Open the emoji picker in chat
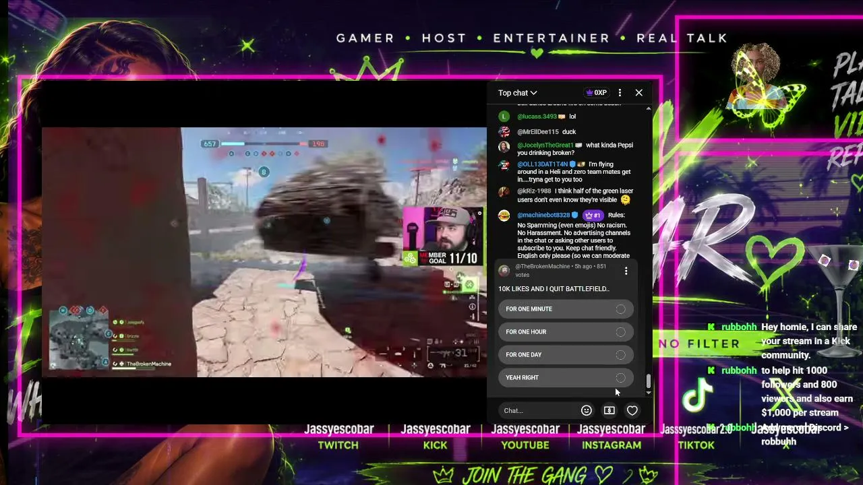The image size is (863, 485). click(587, 411)
